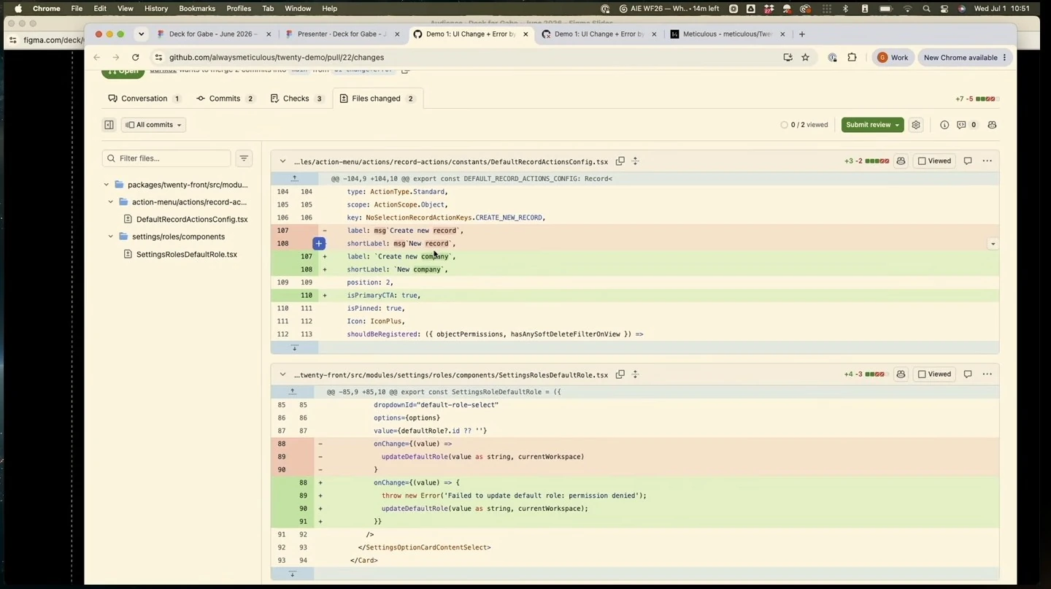Viewport: 1051px width, 589px height.
Task: Switch to Meticulous browser tab
Action: coord(727,34)
